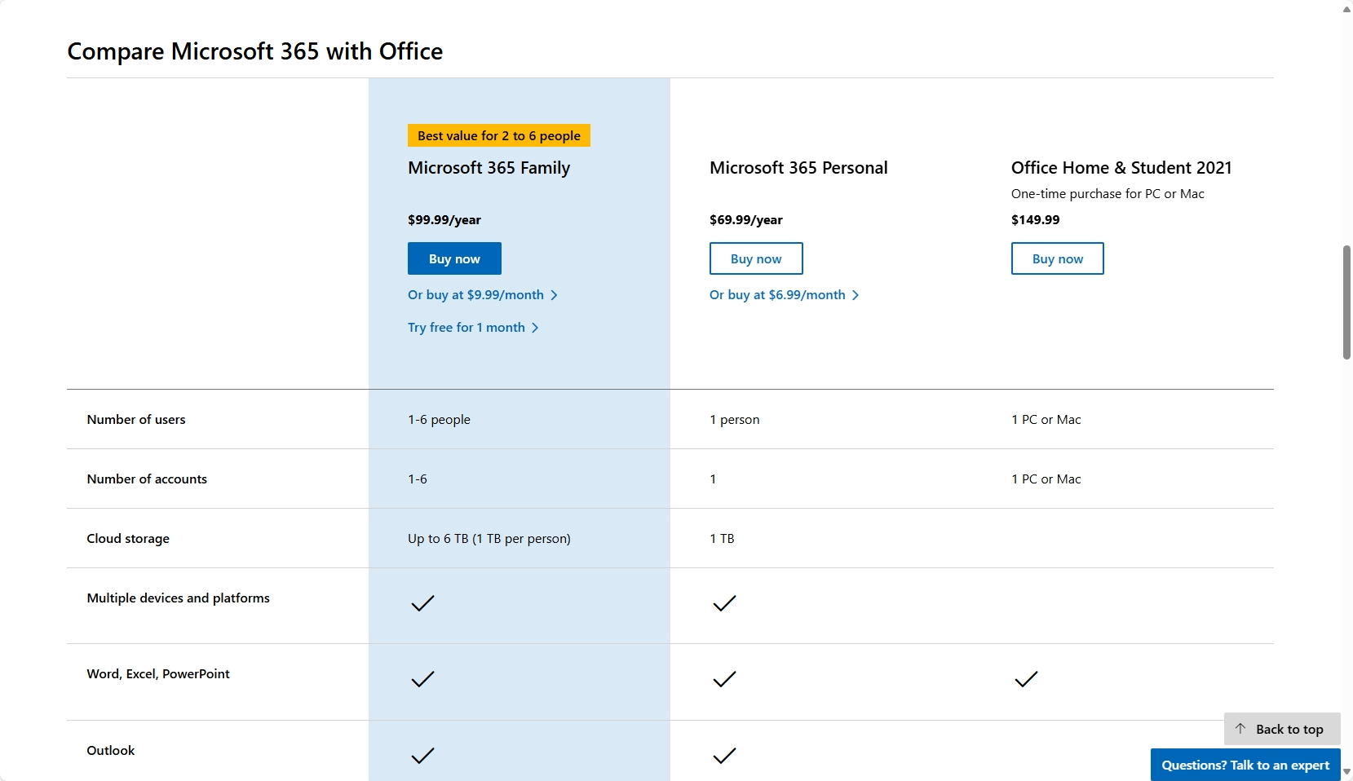This screenshot has height=781, width=1353.
Task: Open Questions? Talk to an expert chat
Action: (1245, 765)
